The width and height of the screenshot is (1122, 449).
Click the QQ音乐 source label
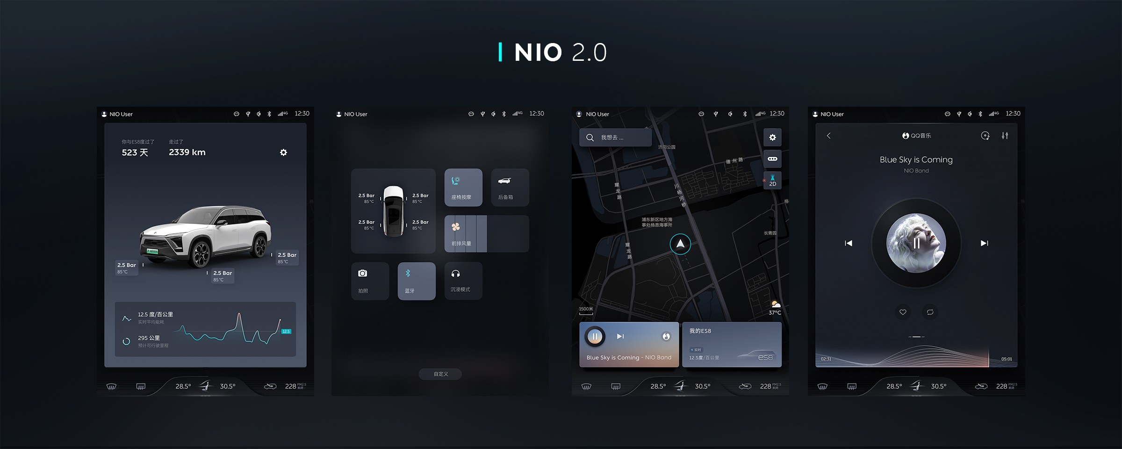tap(916, 136)
